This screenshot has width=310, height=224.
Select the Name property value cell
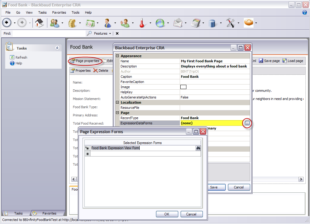[215, 61]
